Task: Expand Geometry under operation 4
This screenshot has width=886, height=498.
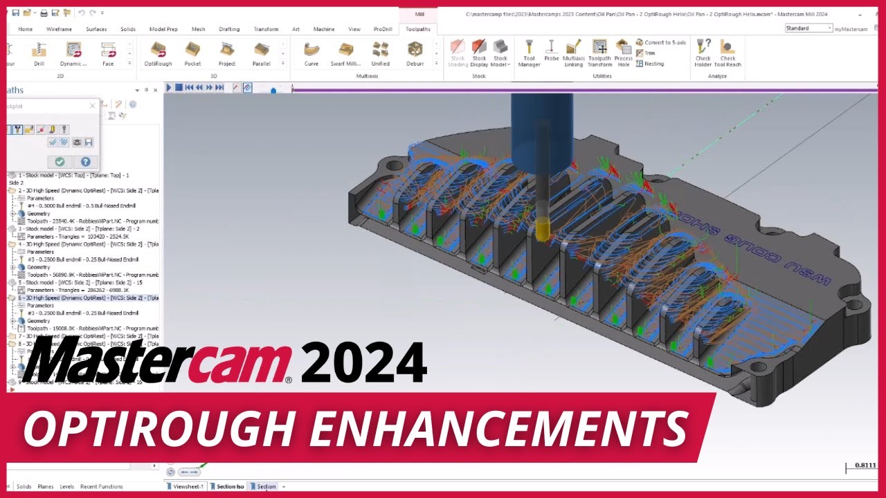Action: coord(14,268)
